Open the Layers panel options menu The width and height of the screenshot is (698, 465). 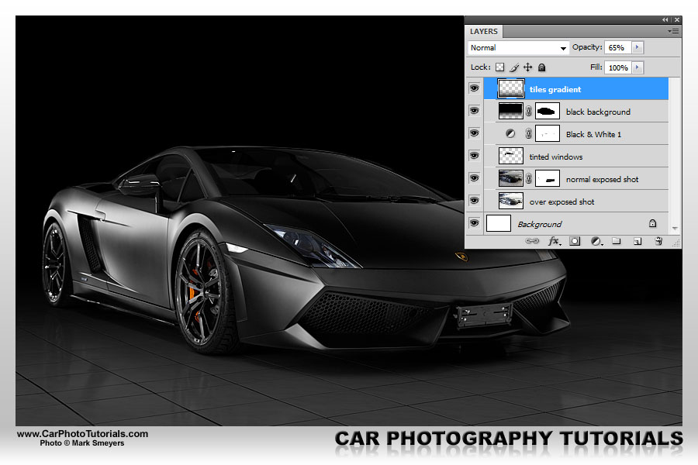coord(673,31)
